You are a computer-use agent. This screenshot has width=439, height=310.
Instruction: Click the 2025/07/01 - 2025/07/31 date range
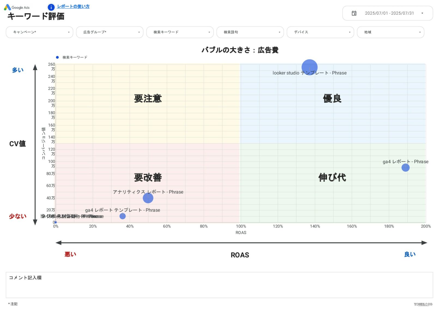point(390,13)
